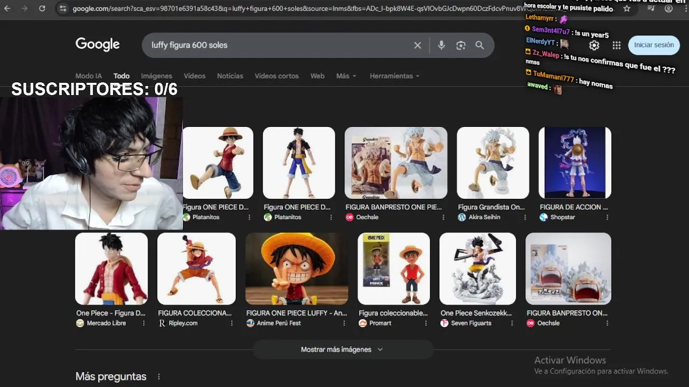Click the Google logo
The height and width of the screenshot is (387, 689).
[97, 45]
